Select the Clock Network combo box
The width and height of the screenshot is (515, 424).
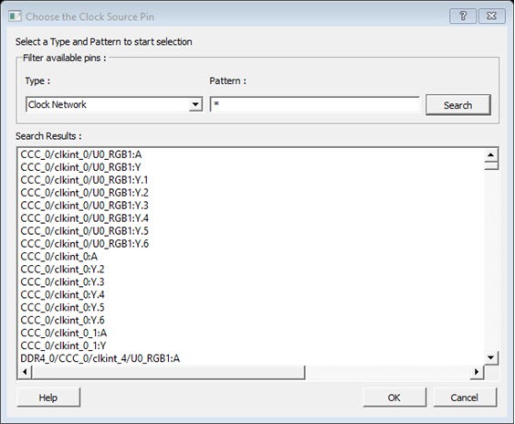coord(114,105)
